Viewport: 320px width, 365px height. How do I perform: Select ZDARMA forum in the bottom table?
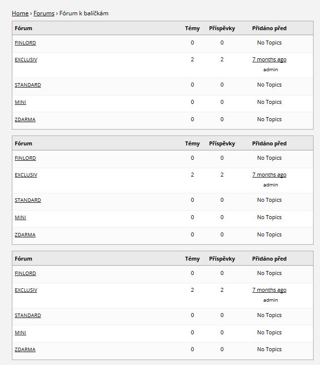click(25, 350)
